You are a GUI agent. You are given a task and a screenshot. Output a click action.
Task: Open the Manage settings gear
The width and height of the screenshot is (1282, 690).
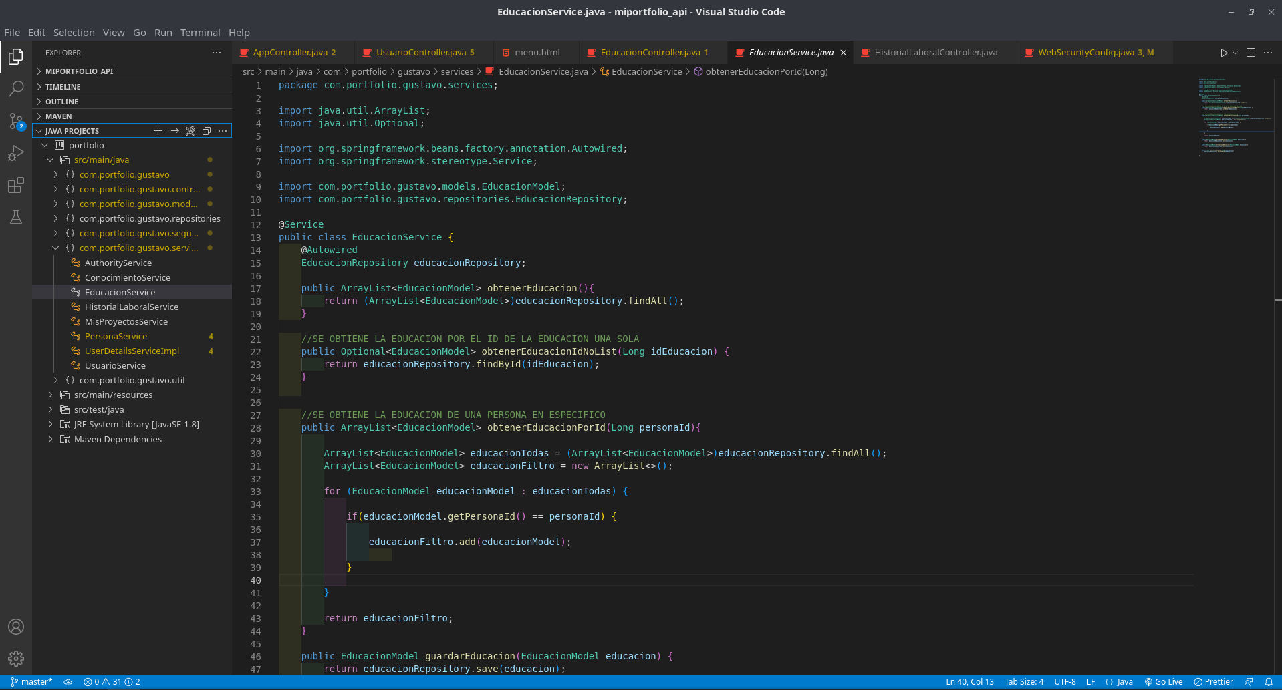pyautogui.click(x=16, y=659)
